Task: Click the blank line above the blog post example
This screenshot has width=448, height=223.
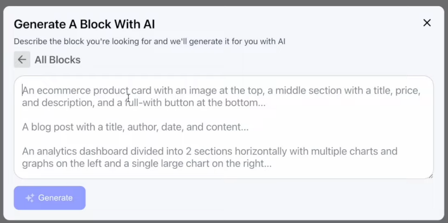Action: [224, 115]
